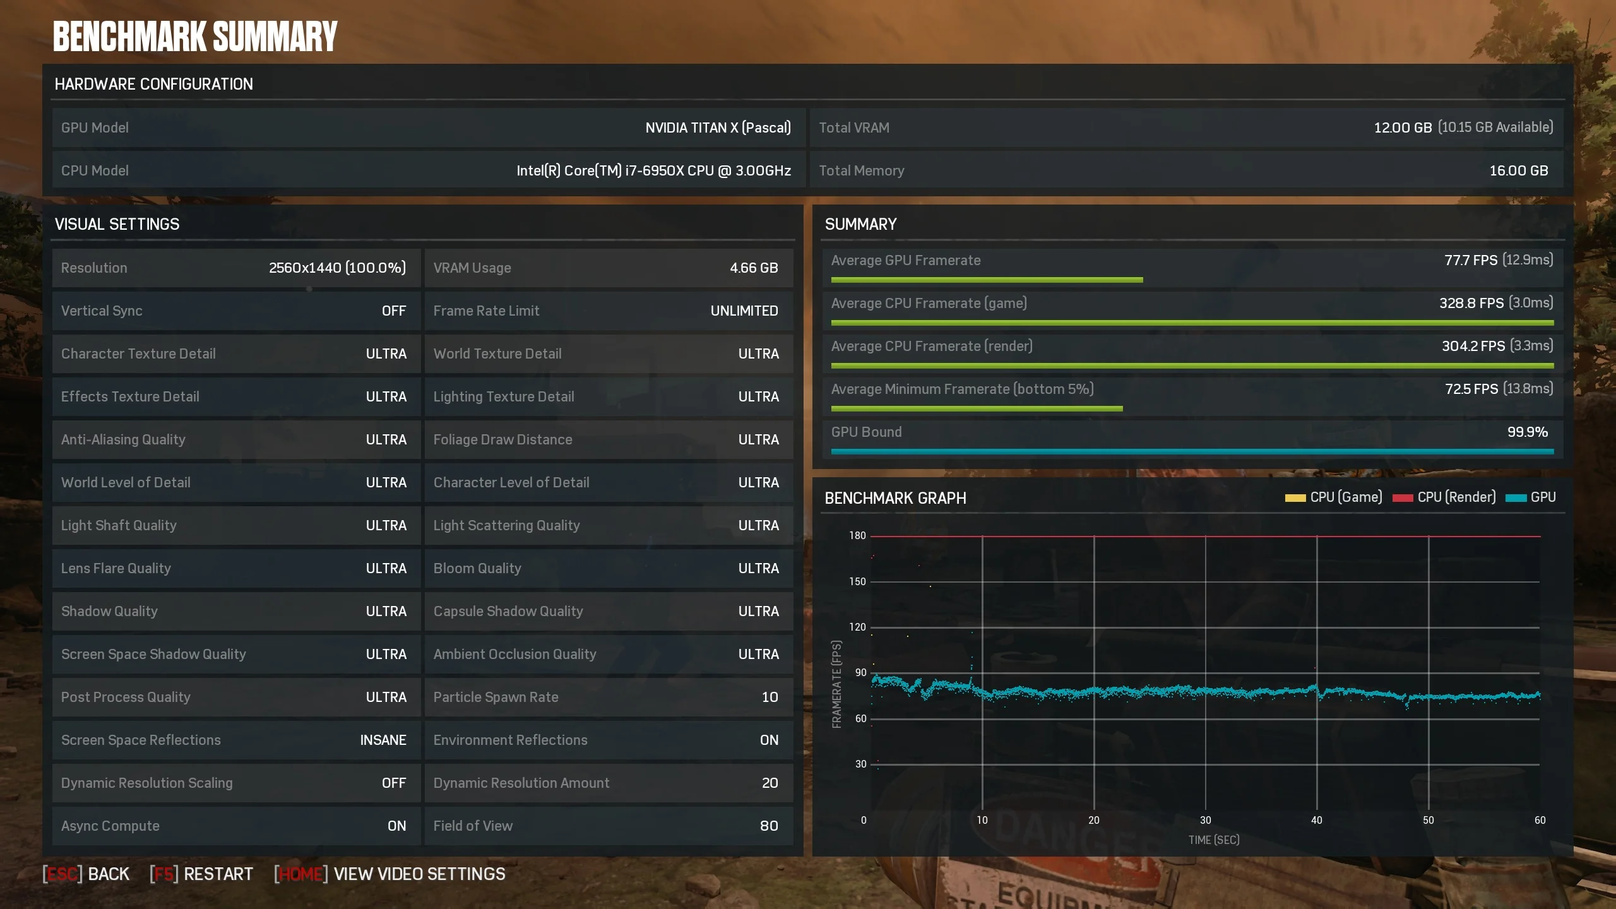Image resolution: width=1616 pixels, height=909 pixels.
Task: Click the TIME (SEC) axis label
Action: (1213, 840)
